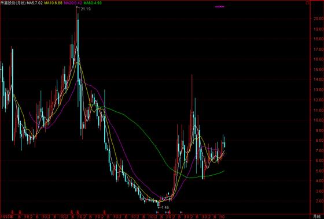Image resolution: width=324 pixels, height=219 pixels.
Task: Click the gray arrow event marker below the chart
Action: click(181, 212)
